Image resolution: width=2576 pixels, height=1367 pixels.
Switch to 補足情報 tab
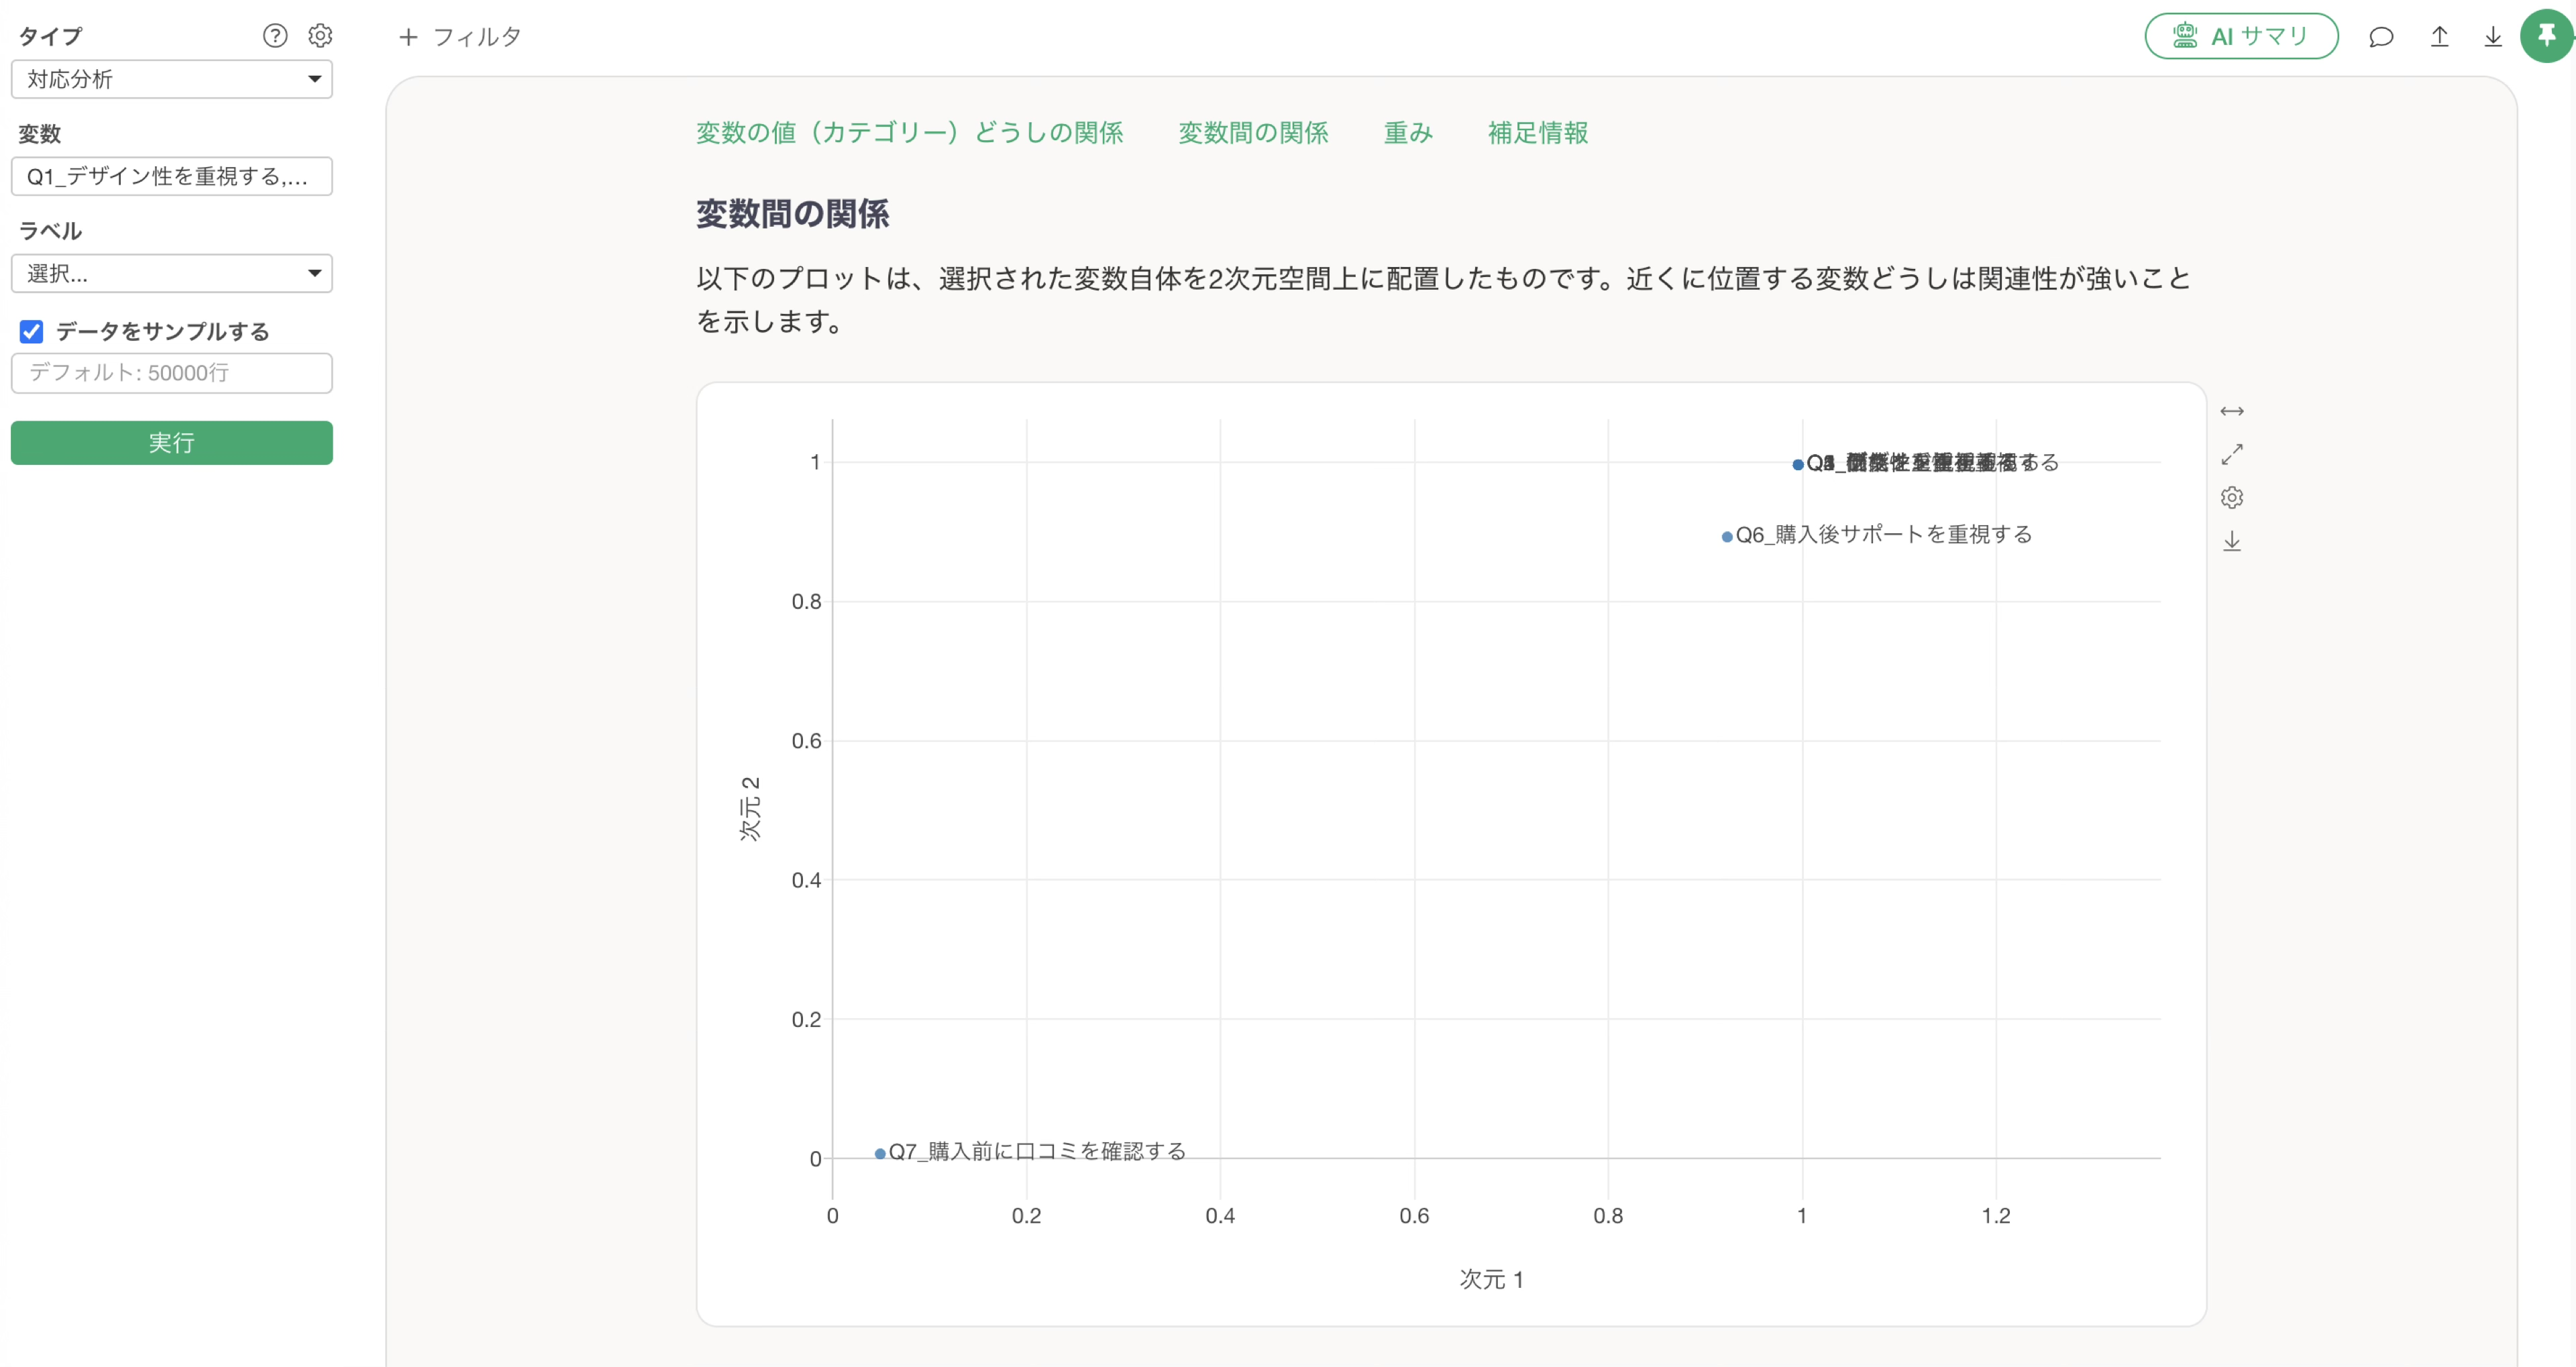(1537, 132)
